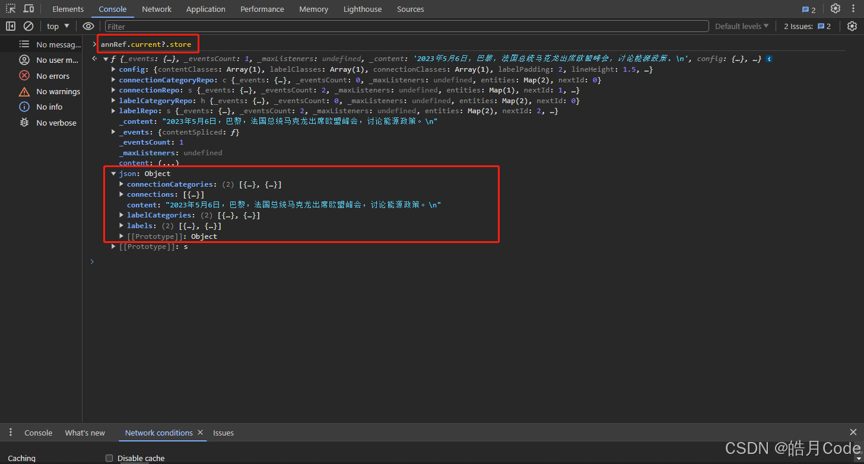Select the Network conditions drawer tab
This screenshot has height=464, width=864.
158,433
